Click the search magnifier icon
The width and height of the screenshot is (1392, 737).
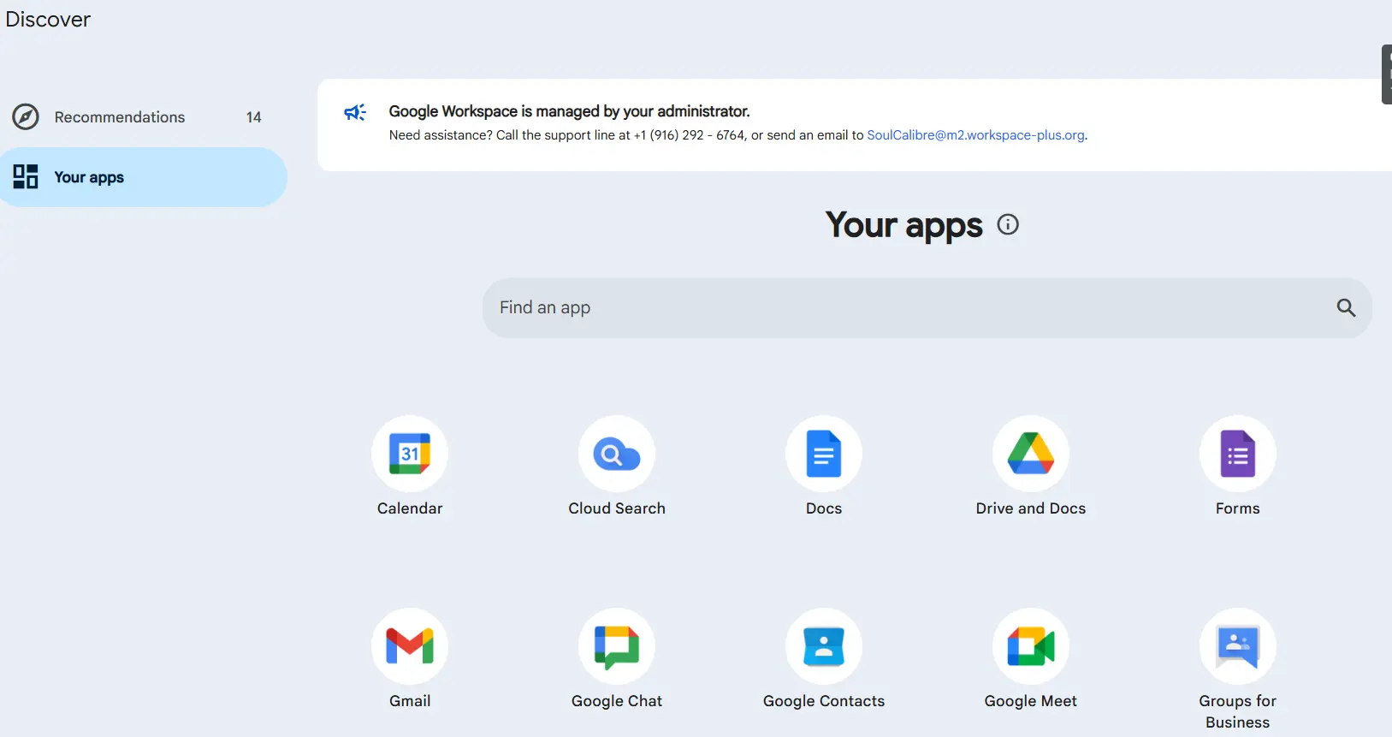(1346, 307)
